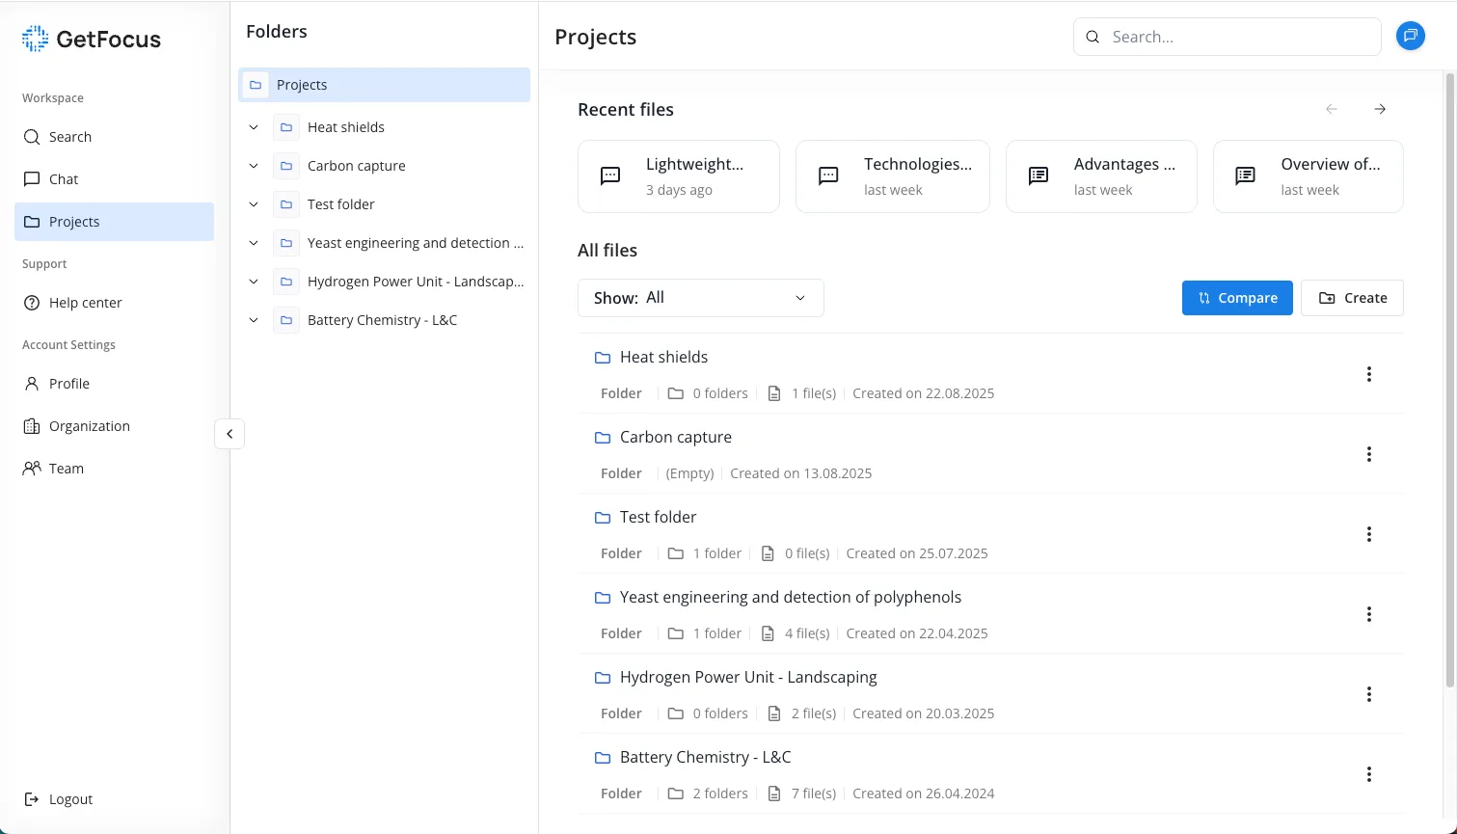Expand the Hydrogen Power Unit tree folder
The height and width of the screenshot is (834, 1457).
click(254, 282)
